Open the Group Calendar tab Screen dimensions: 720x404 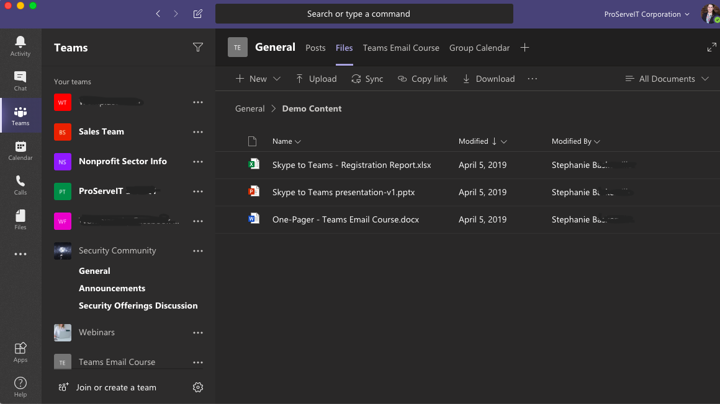479,48
